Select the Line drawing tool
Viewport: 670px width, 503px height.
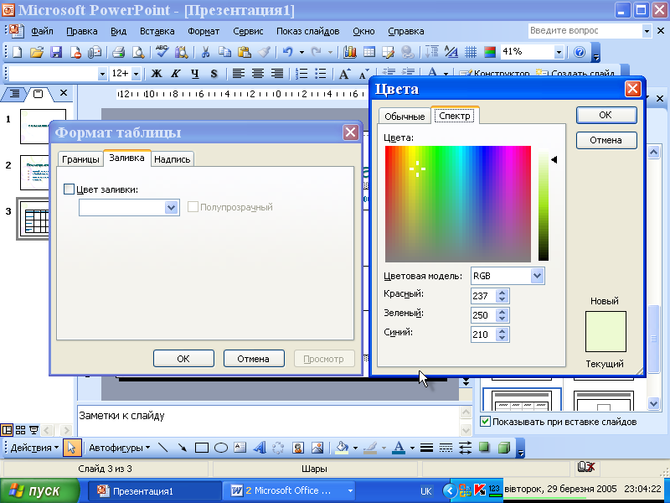pos(162,448)
